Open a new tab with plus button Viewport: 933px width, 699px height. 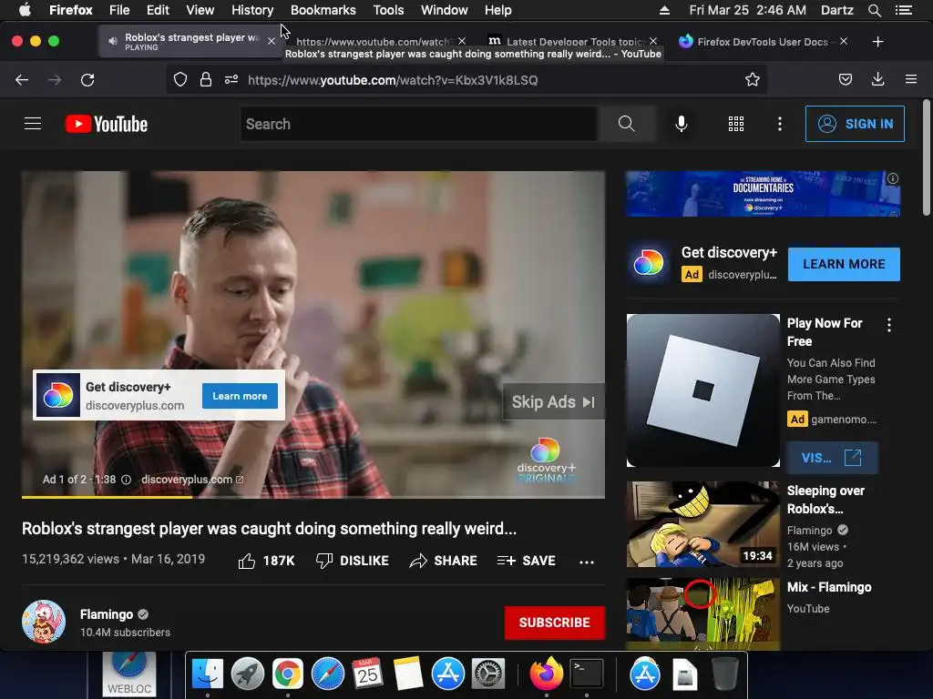[877, 42]
